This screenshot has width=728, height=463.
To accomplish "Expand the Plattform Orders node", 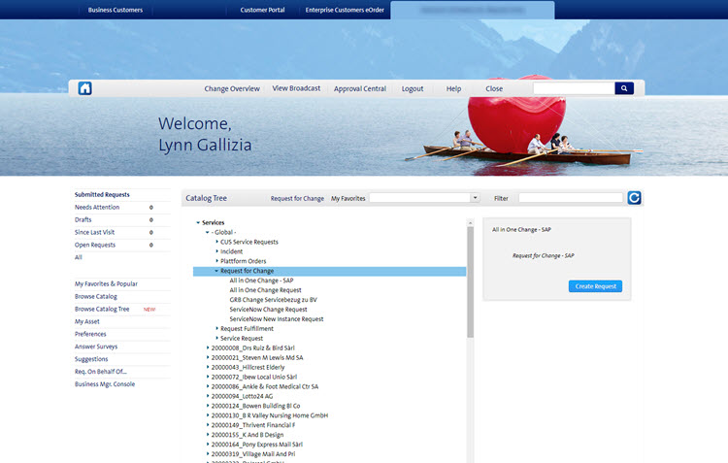I will point(216,261).
